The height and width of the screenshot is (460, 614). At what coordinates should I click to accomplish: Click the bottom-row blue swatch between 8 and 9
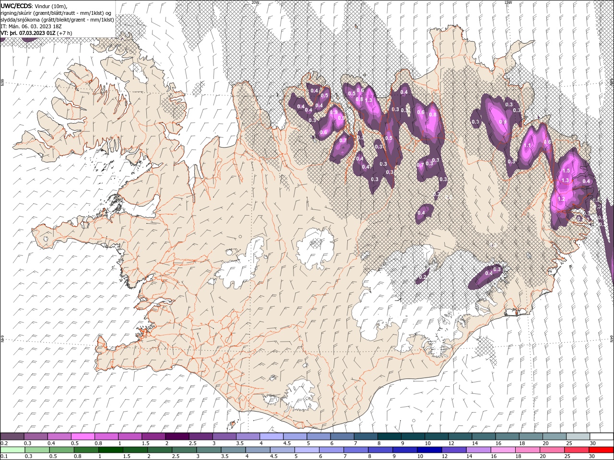pos(381,450)
